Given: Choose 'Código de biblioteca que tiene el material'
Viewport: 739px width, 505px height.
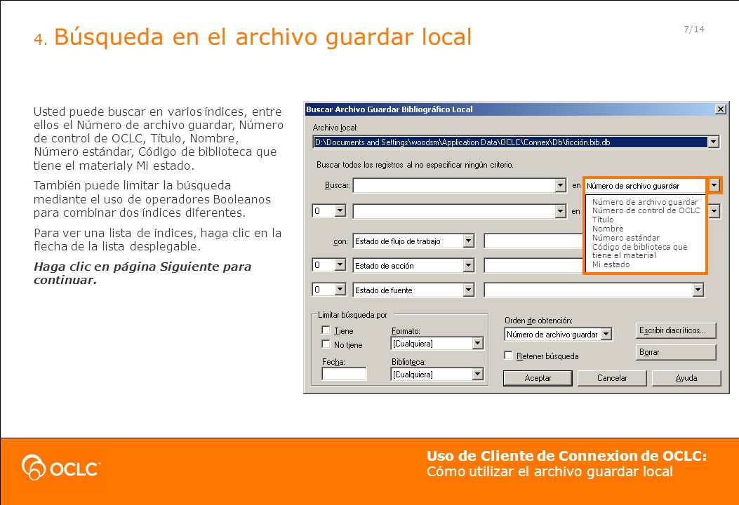Looking at the screenshot, I should click(x=639, y=251).
